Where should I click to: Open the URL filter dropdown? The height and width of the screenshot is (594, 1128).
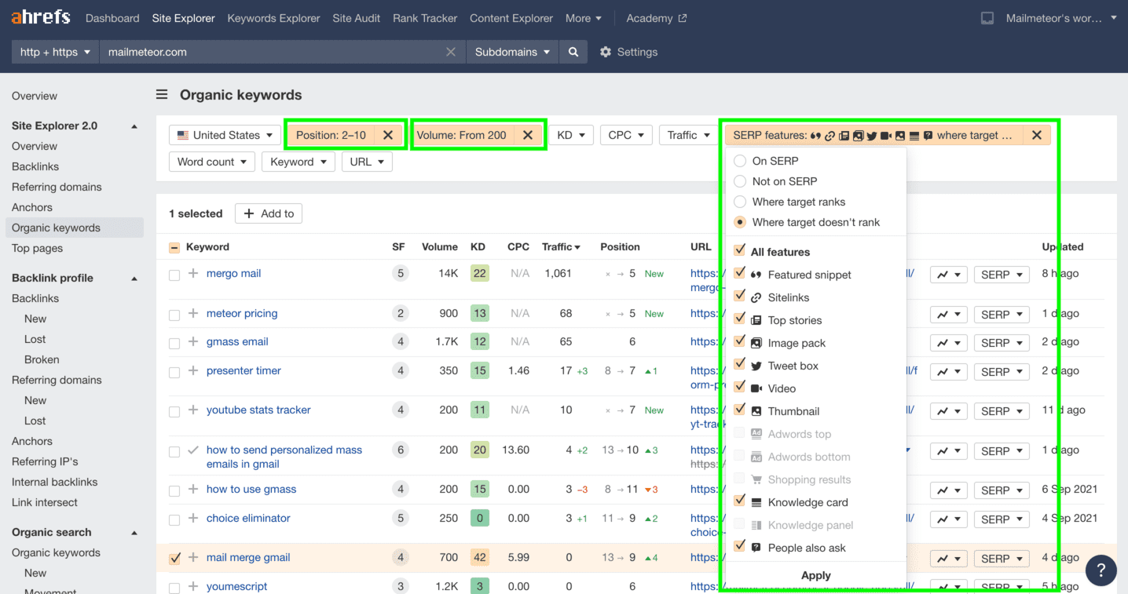(368, 162)
